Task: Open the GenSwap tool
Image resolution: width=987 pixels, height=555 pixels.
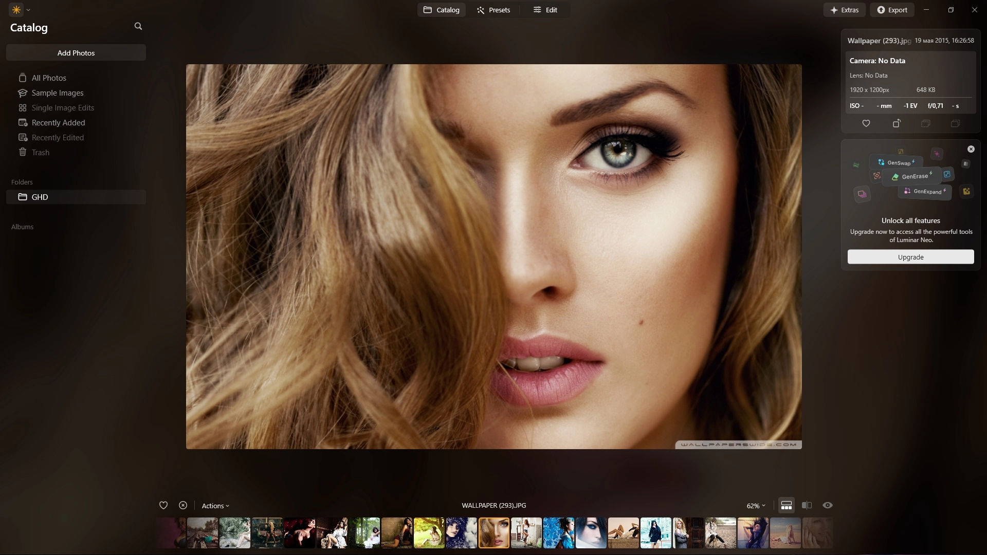Action: tap(897, 162)
